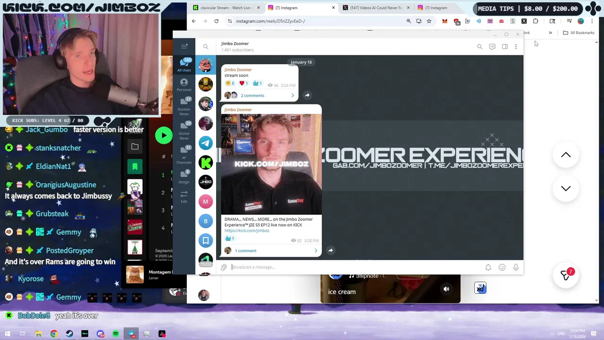
Task: Switch to clavicular Stream Kick tab
Action: 226,8
